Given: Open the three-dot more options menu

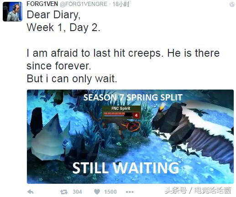Looking at the screenshot, I should coord(130,192).
